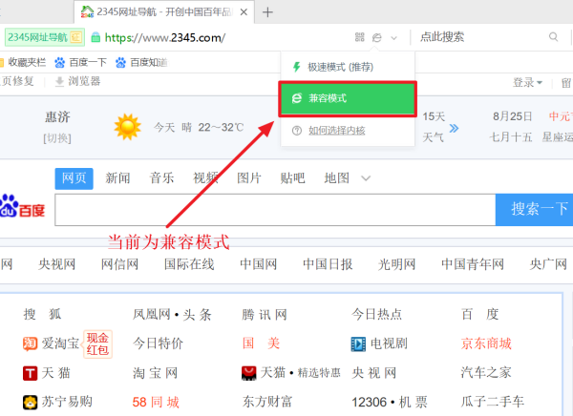Select the 网页 search tab
Image resolution: width=573 pixels, height=416 pixels.
(x=74, y=178)
